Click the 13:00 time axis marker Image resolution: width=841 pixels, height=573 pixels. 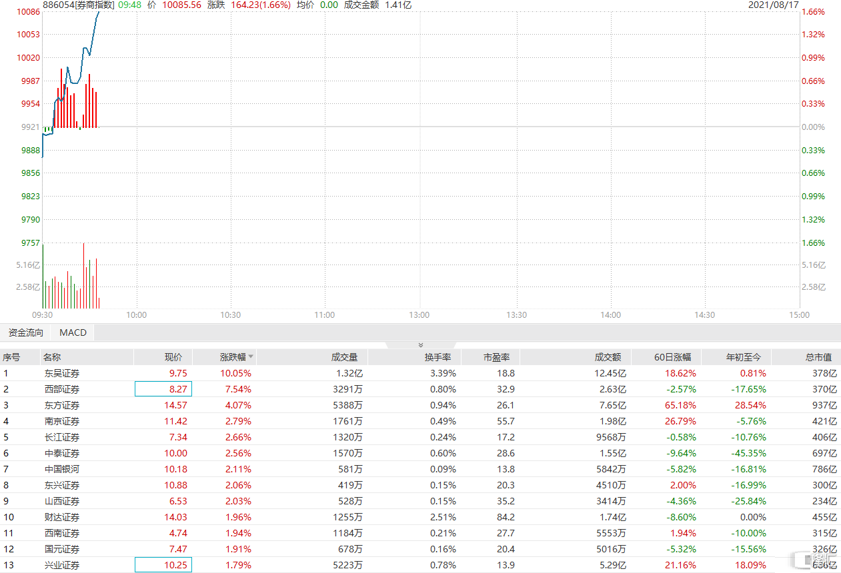(419, 315)
